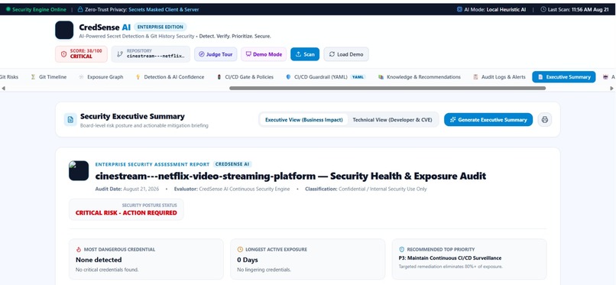
Task: Open the Detection & AI Confidence tab
Action: 170,77
